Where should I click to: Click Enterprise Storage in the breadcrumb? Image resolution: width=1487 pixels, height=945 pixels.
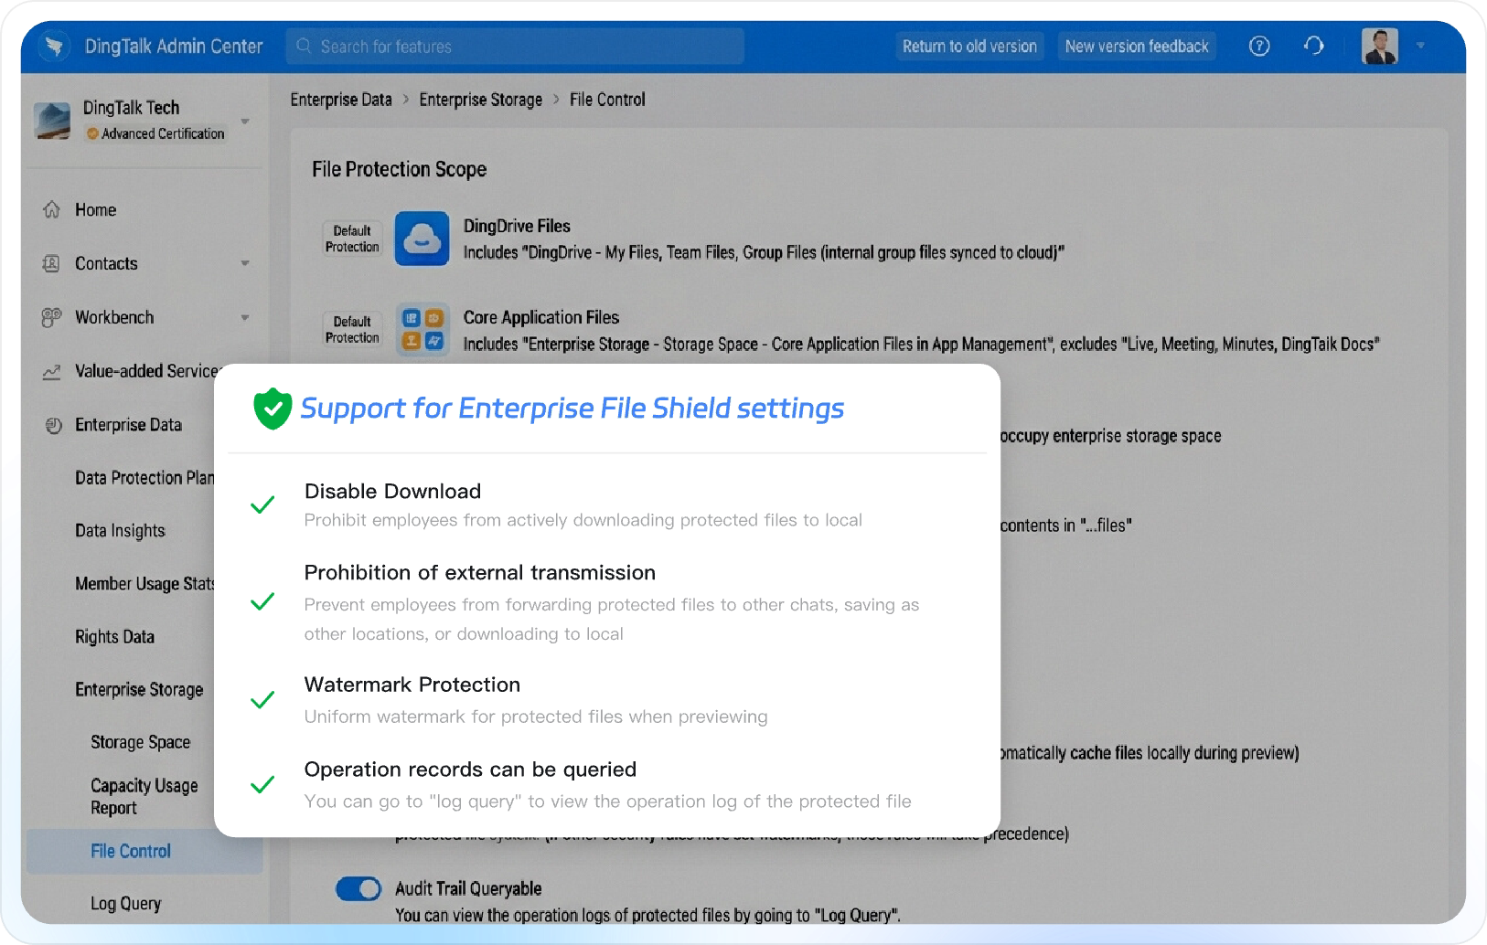coord(481,100)
